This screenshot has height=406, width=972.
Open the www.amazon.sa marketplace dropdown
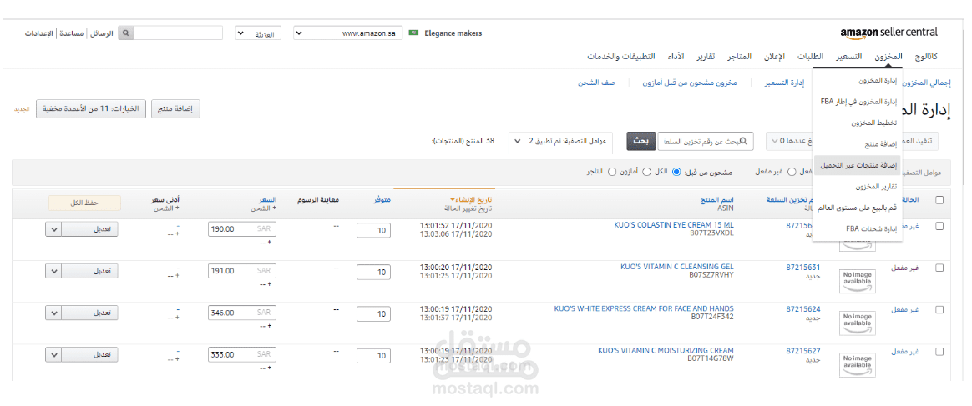[347, 33]
